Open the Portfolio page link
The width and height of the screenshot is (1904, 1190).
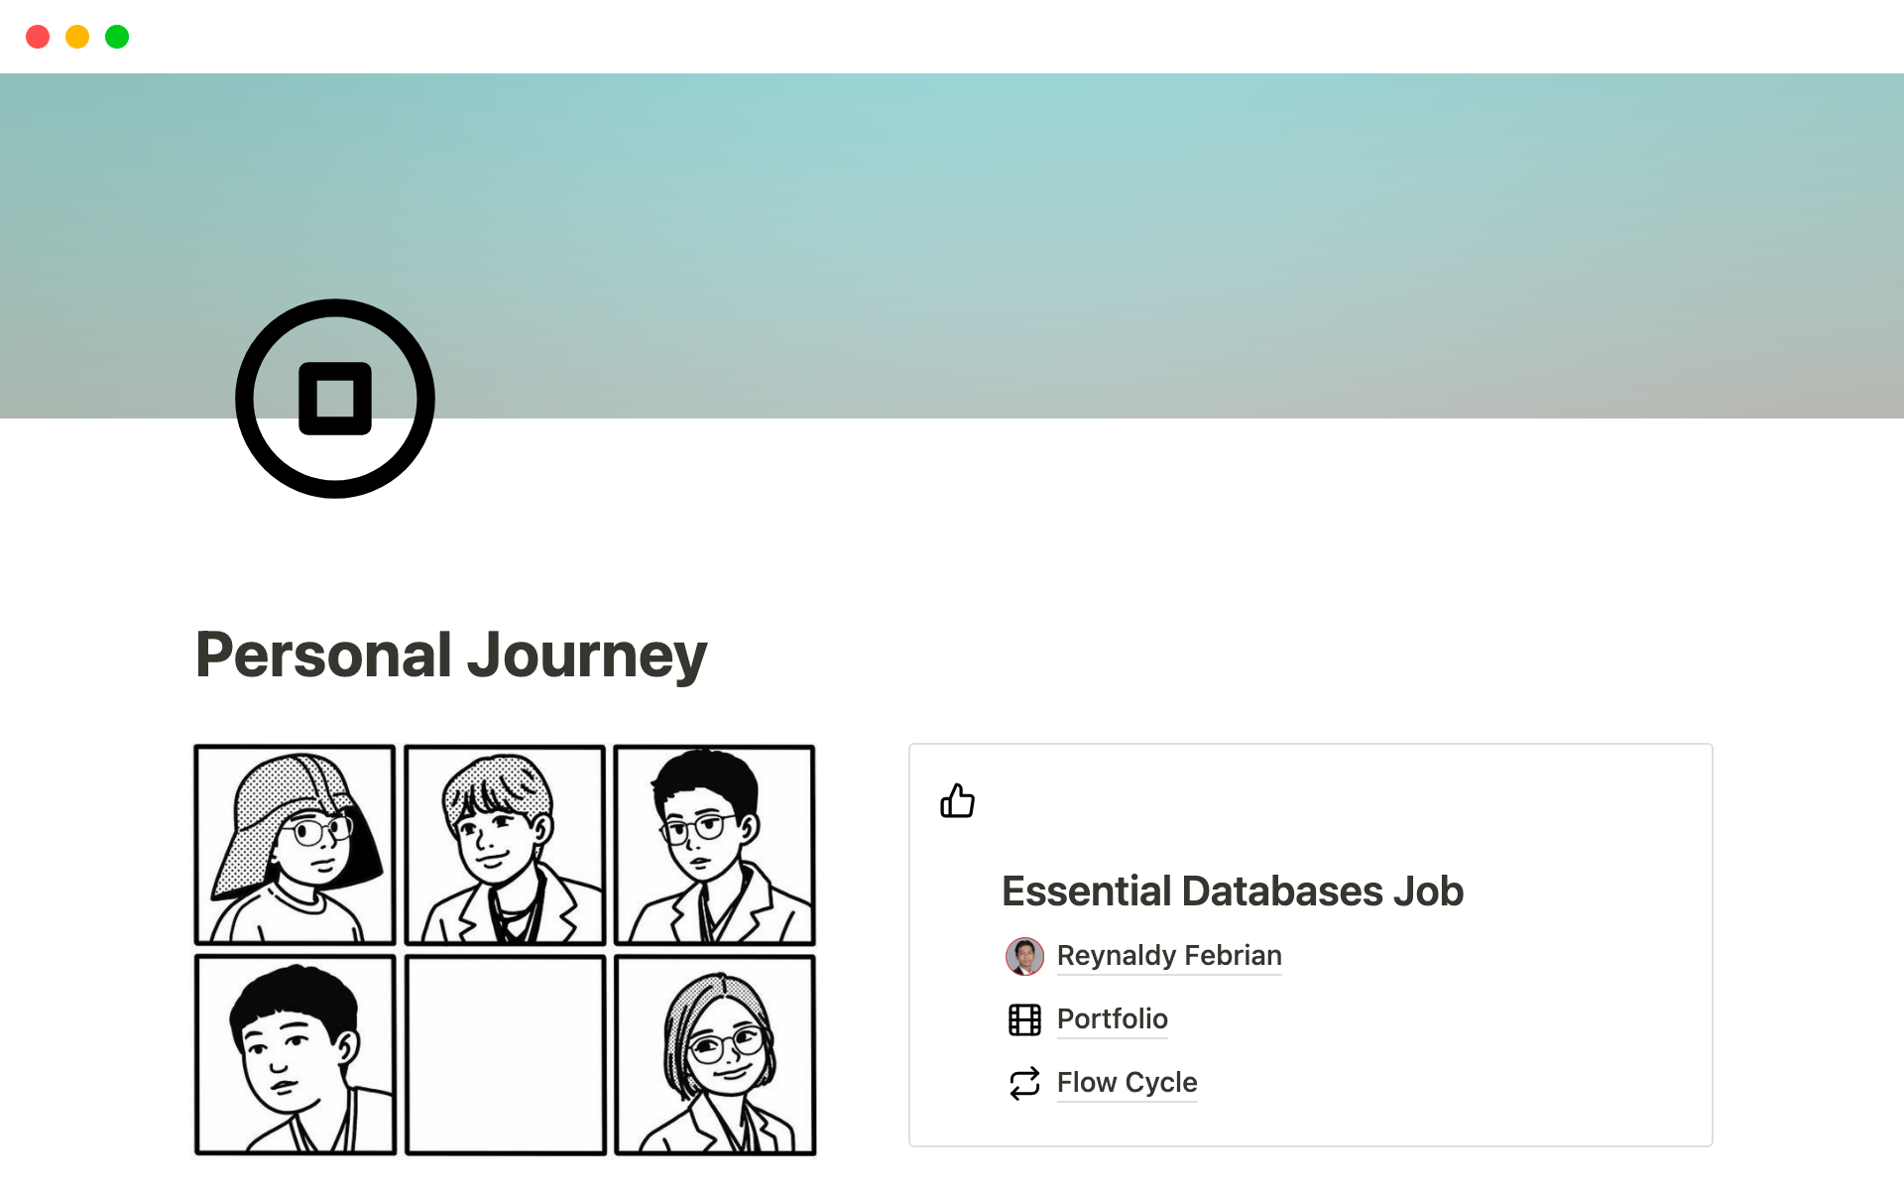tap(1112, 1019)
